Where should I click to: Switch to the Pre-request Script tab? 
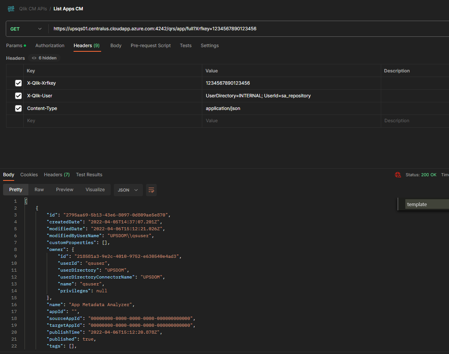(x=151, y=45)
